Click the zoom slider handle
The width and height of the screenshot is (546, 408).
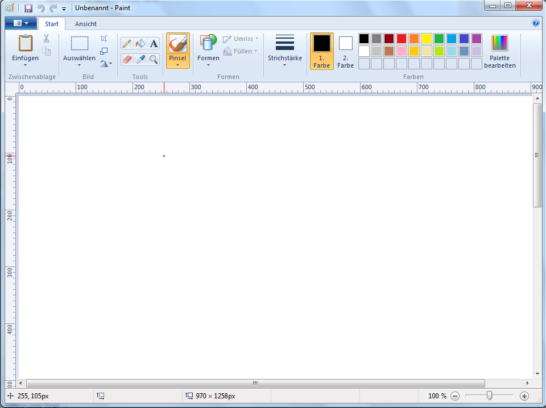490,395
